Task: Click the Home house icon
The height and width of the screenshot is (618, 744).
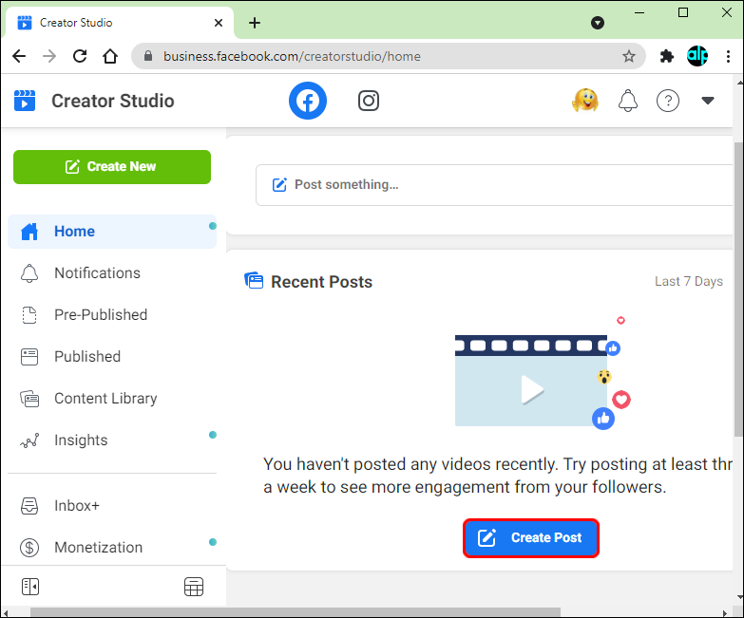Action: click(29, 232)
